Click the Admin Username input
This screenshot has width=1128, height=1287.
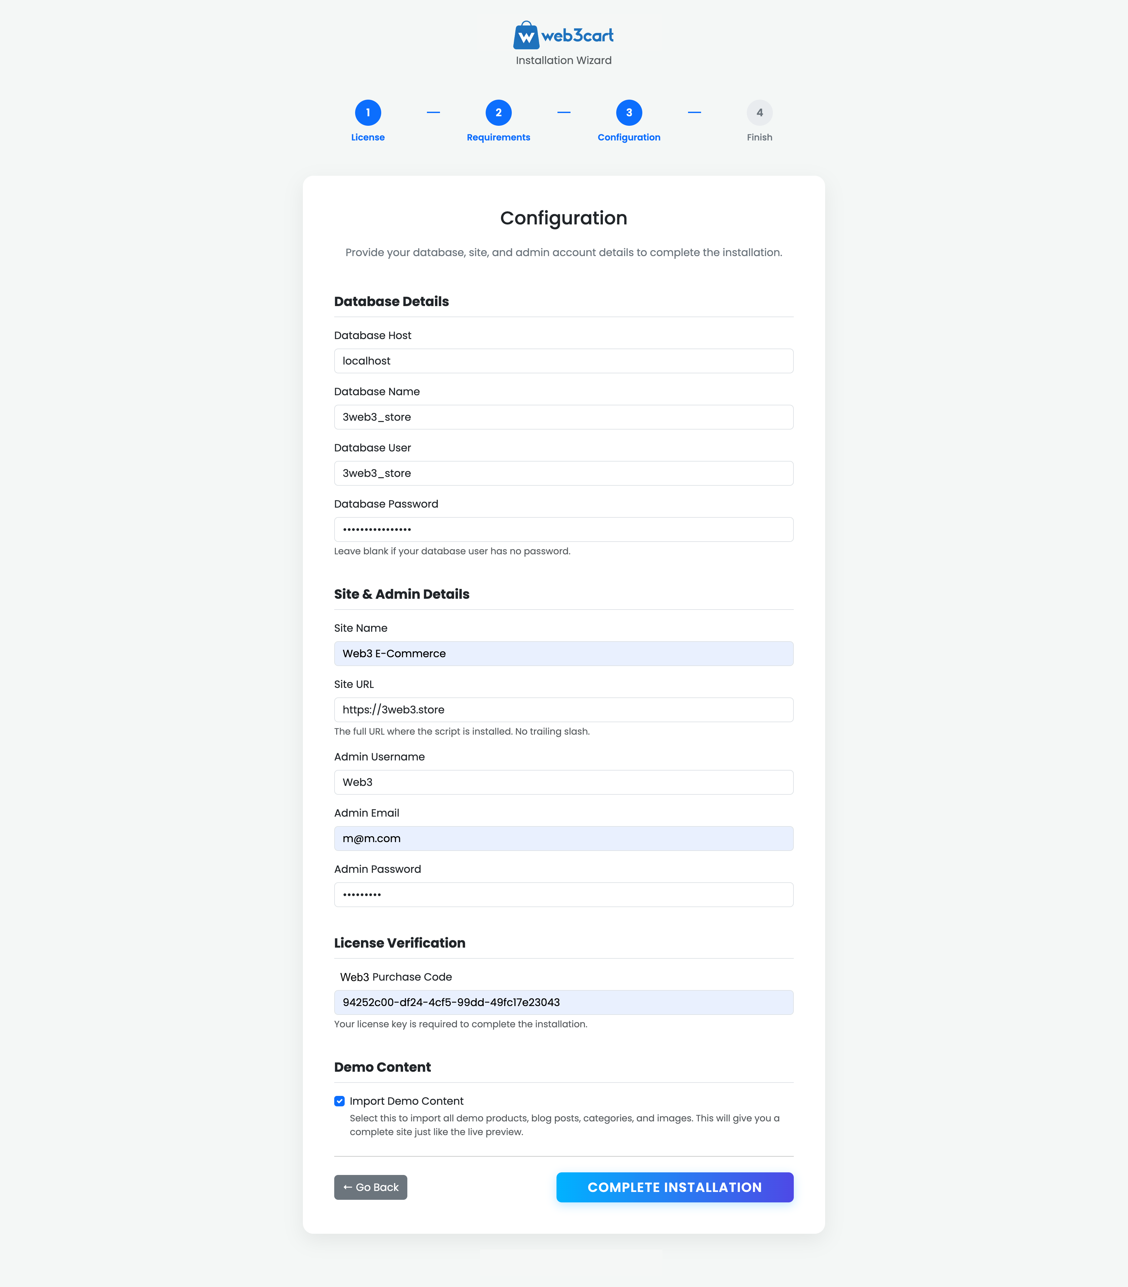563,782
